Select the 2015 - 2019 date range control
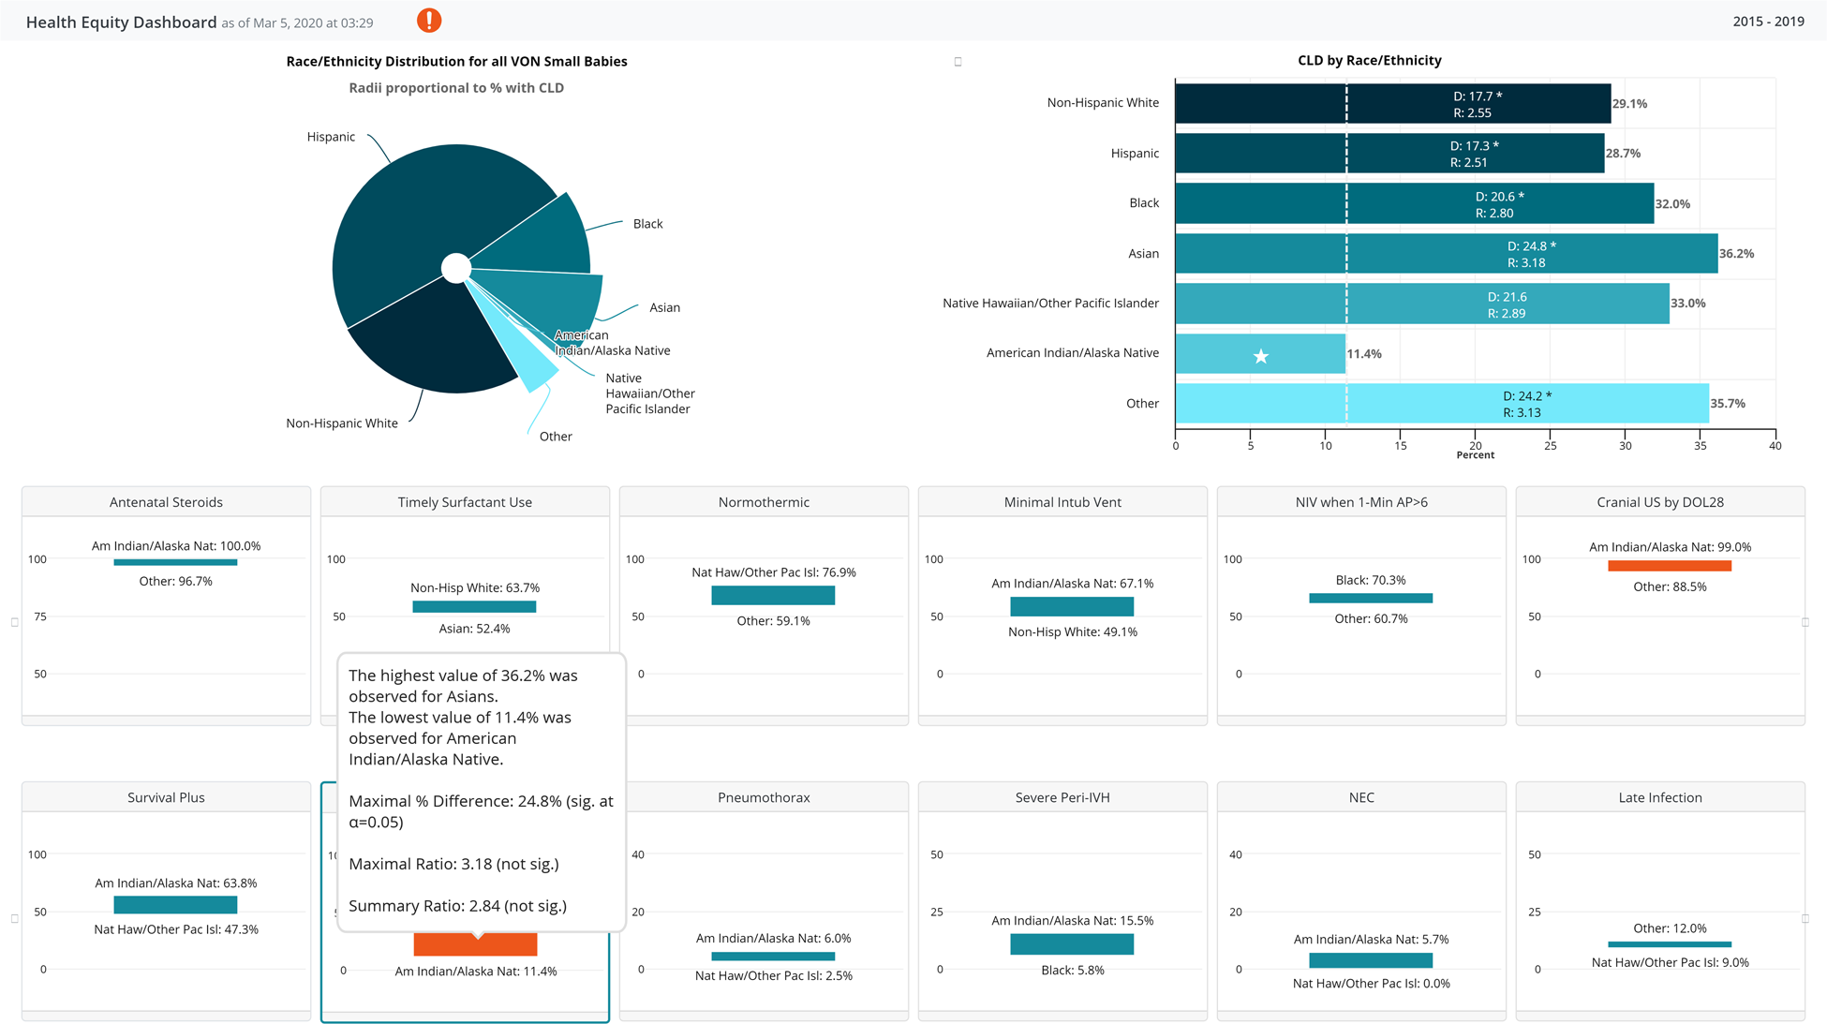 (1767, 21)
